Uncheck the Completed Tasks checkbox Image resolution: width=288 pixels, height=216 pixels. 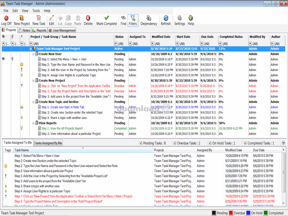click(245, 143)
